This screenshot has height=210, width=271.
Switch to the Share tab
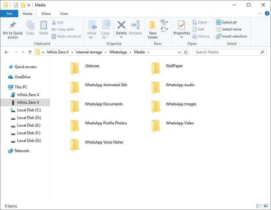46,14
